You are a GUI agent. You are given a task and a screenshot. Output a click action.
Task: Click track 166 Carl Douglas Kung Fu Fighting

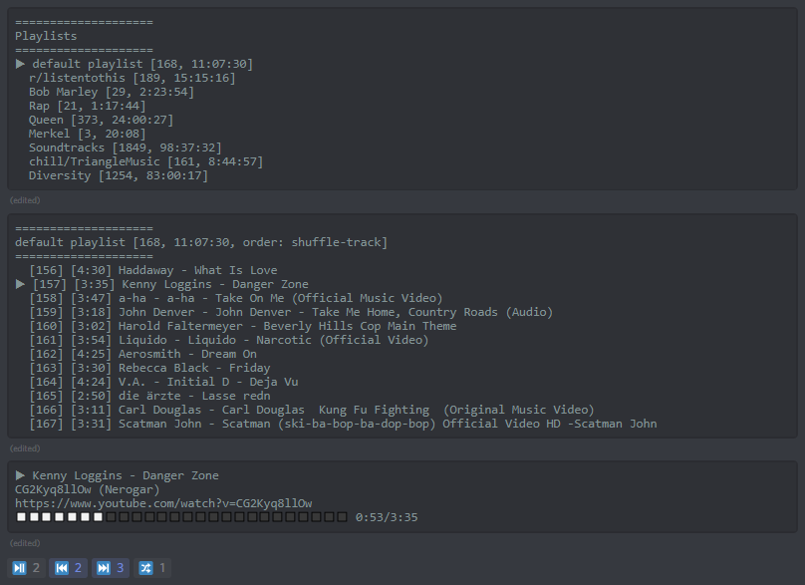(x=312, y=410)
